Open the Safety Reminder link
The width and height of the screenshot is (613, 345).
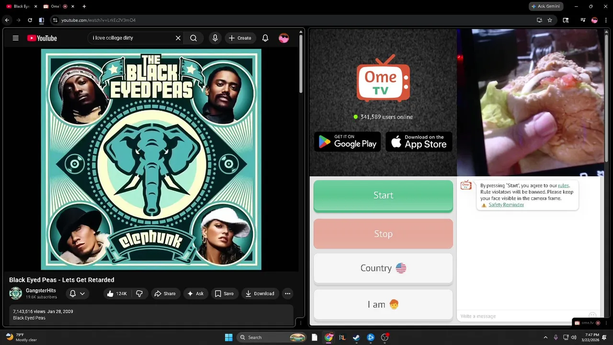(506, 205)
